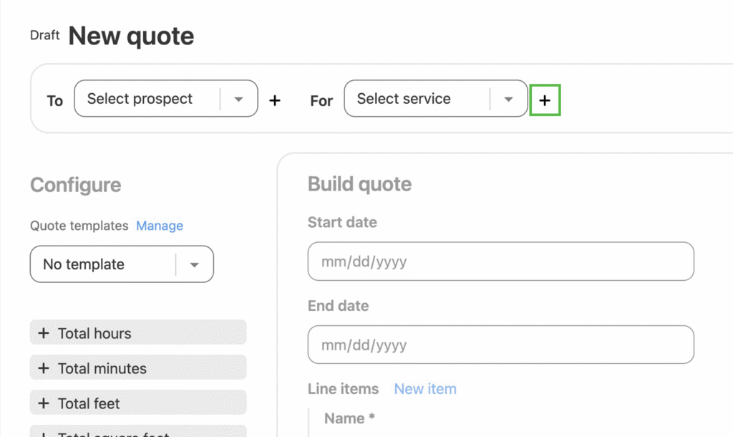This screenshot has width=733, height=437.
Task: Open the Select service combo box
Action: (x=417, y=99)
